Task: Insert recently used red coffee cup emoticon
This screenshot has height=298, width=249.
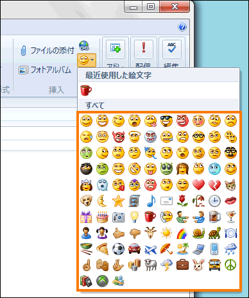Action: point(86,90)
